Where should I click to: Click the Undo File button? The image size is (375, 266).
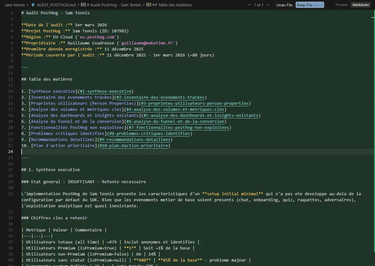pyautogui.click(x=284, y=5)
